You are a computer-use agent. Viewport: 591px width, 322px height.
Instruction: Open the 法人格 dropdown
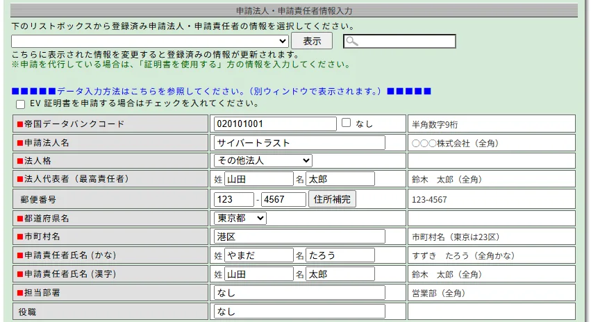(x=263, y=161)
